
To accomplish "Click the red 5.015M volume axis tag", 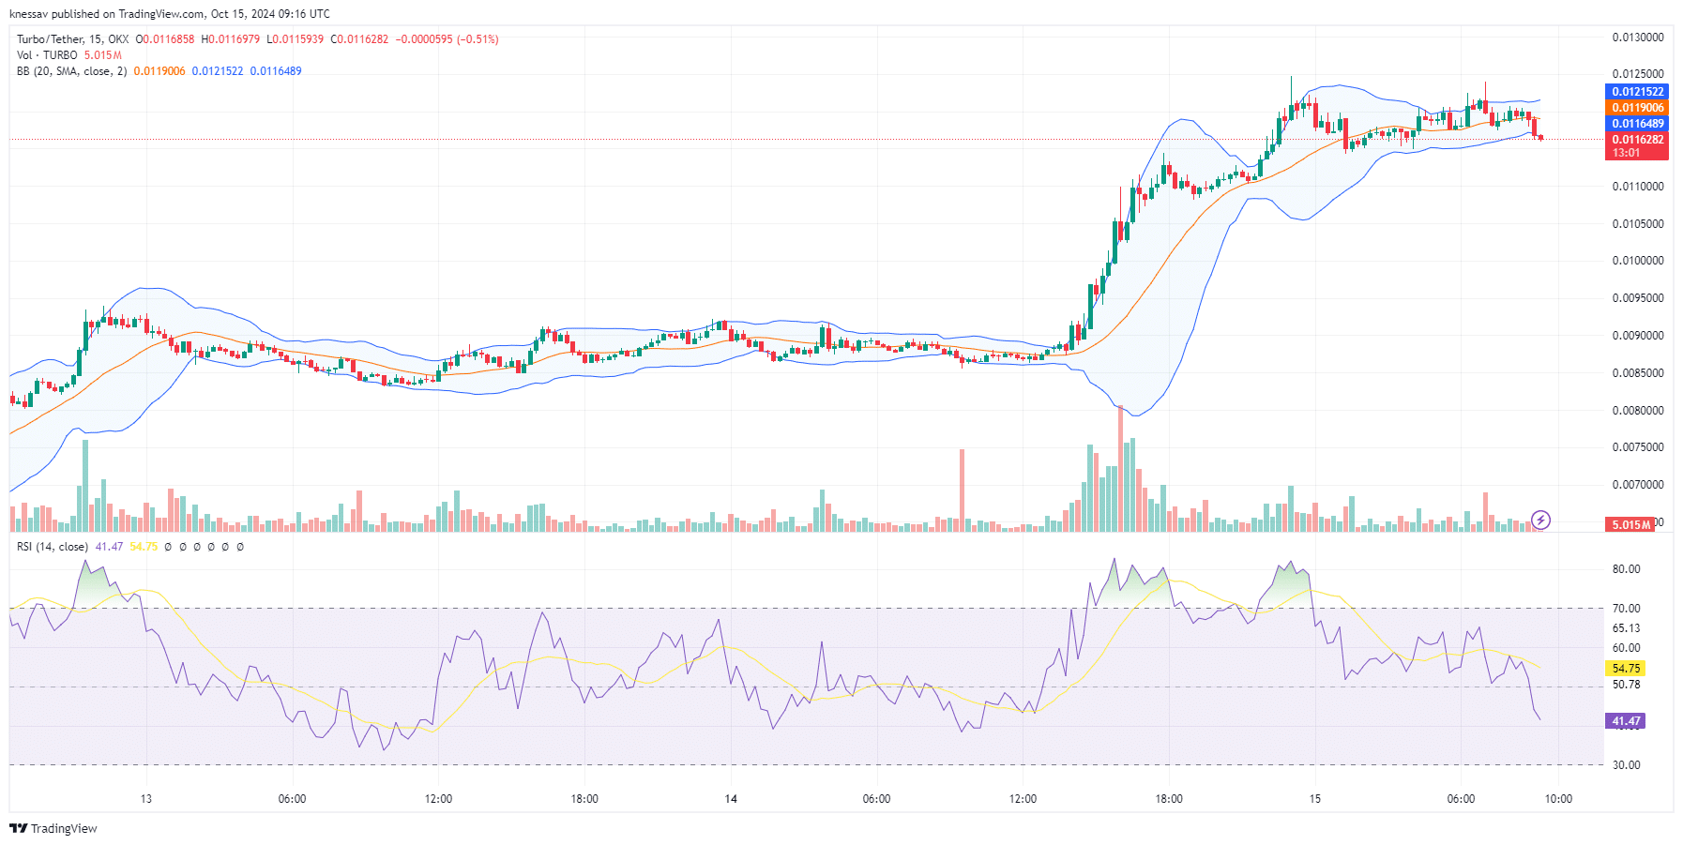I will point(1630,525).
